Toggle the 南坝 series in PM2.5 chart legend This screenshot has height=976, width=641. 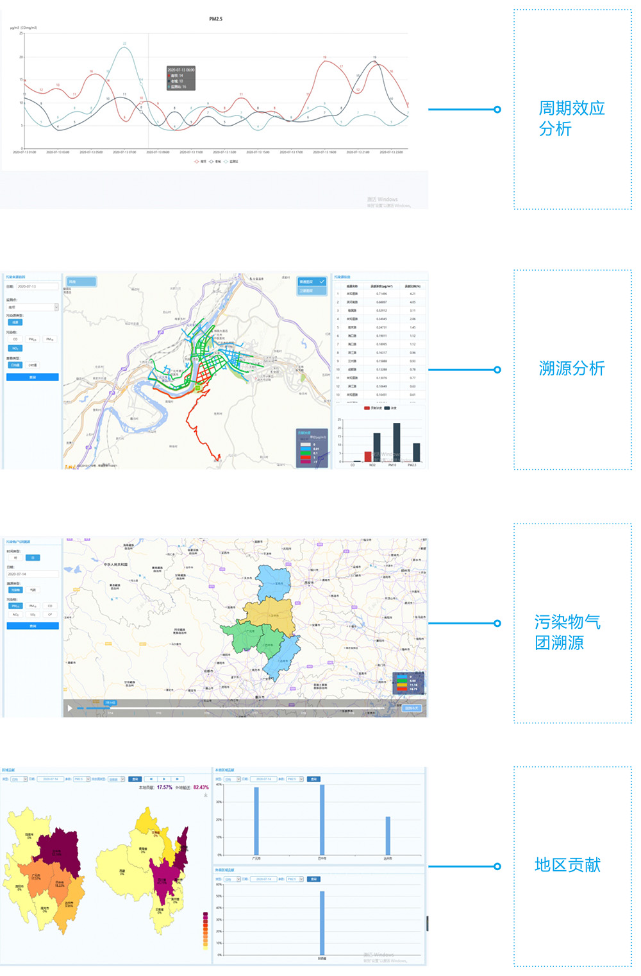pyautogui.click(x=201, y=162)
